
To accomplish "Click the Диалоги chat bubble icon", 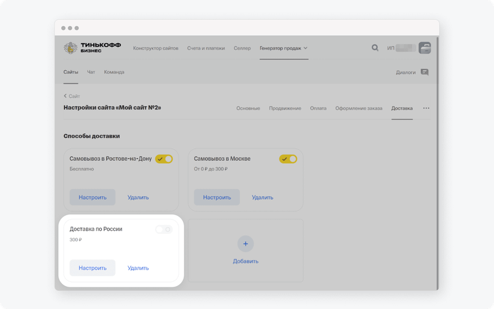I will tap(425, 73).
